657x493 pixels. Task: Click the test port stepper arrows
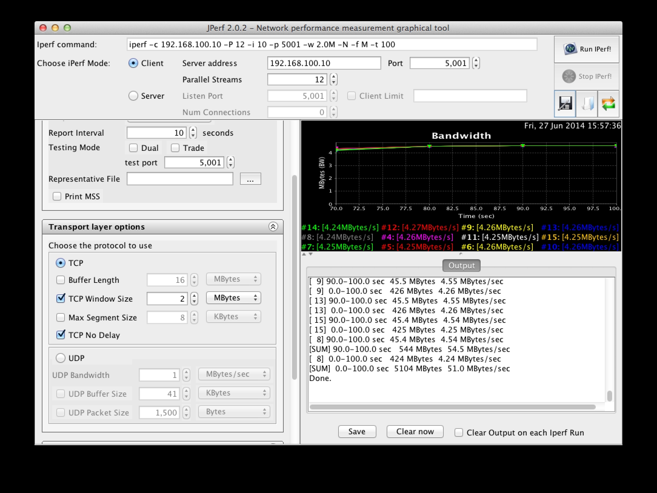coord(231,162)
